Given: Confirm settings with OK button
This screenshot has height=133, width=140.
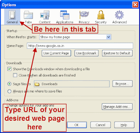Looking at the screenshot, I should 77,125.
